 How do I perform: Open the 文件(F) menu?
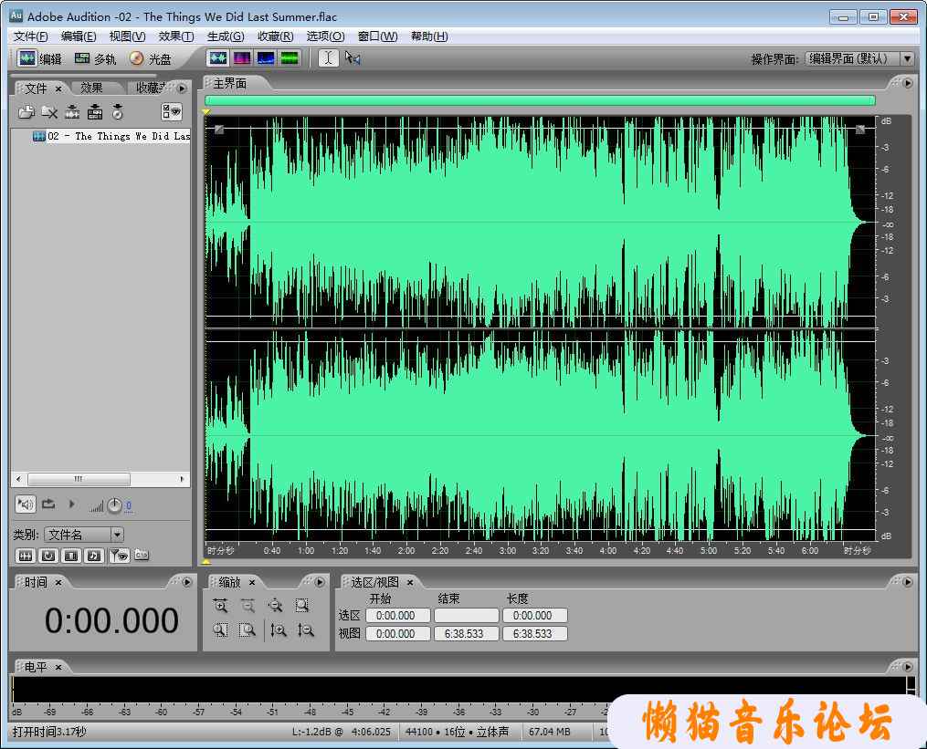tap(31, 36)
